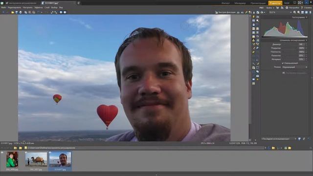Image resolution: width=313 pixels, height=176 pixels.
Task: Click the copy icon in top toolbar
Action: (x=26, y=12)
